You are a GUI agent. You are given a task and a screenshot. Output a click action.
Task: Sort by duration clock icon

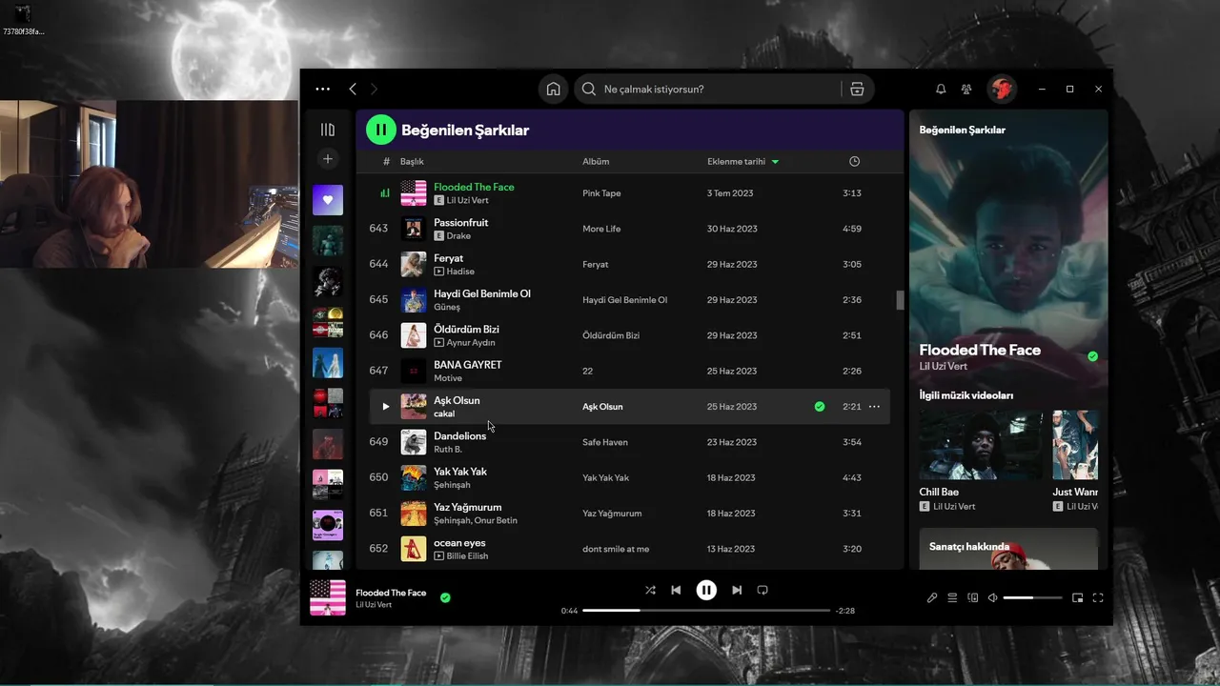(x=854, y=162)
